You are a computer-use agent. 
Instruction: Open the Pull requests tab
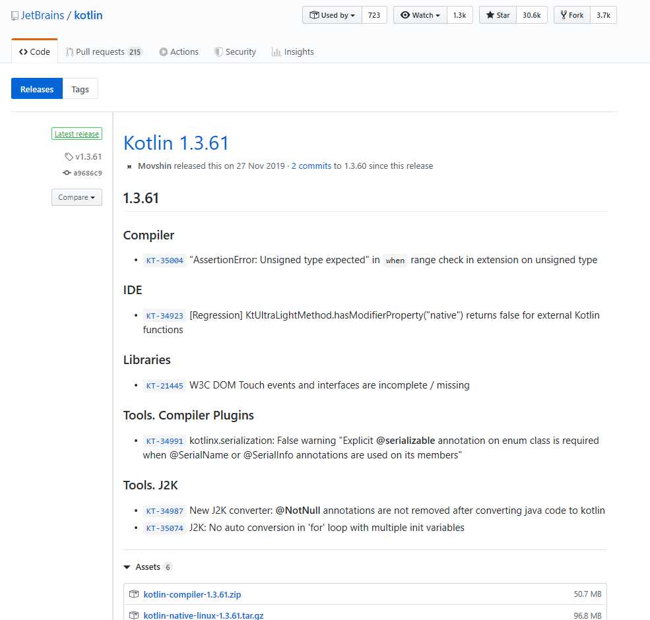[103, 52]
